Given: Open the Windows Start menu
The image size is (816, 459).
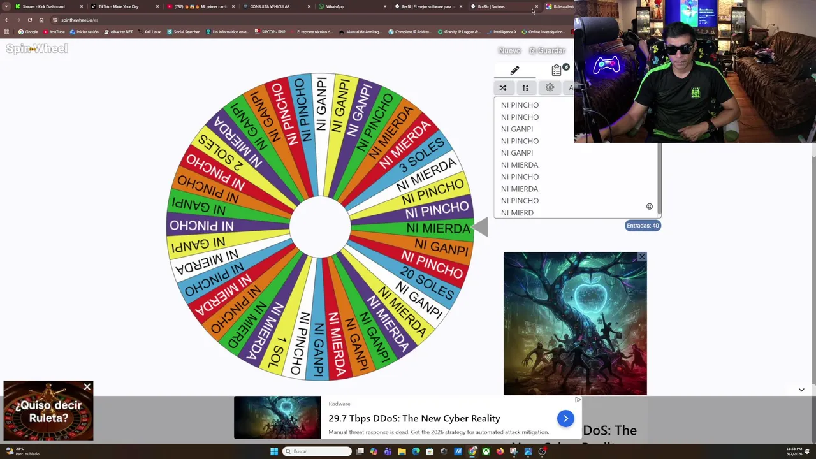Looking at the screenshot, I should (x=274, y=451).
